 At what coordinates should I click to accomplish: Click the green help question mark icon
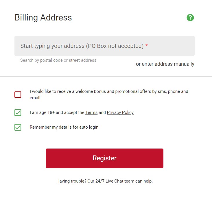[x=190, y=18]
